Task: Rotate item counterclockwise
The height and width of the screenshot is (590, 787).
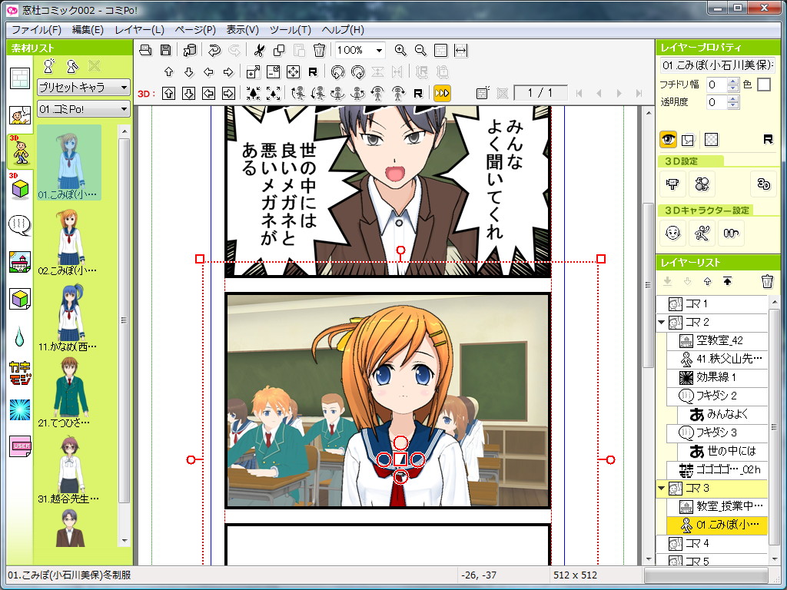Action: point(338,71)
